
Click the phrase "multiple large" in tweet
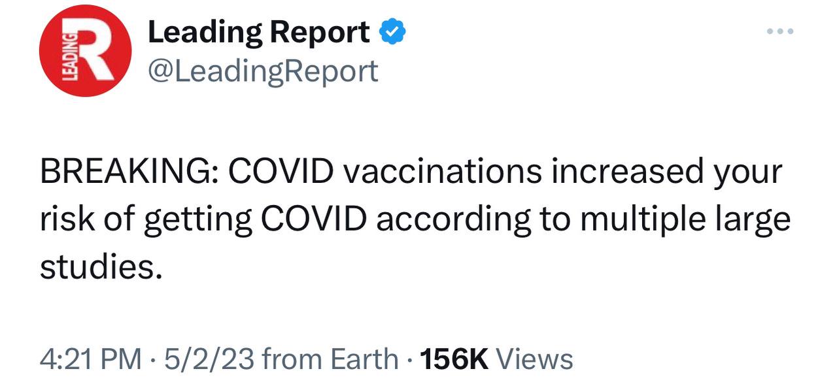(676, 220)
